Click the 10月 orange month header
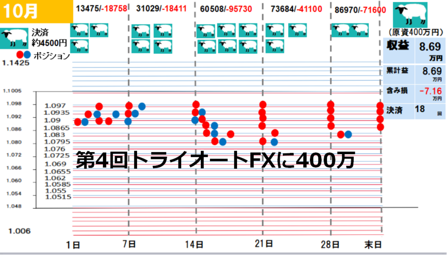 (x=37, y=11)
